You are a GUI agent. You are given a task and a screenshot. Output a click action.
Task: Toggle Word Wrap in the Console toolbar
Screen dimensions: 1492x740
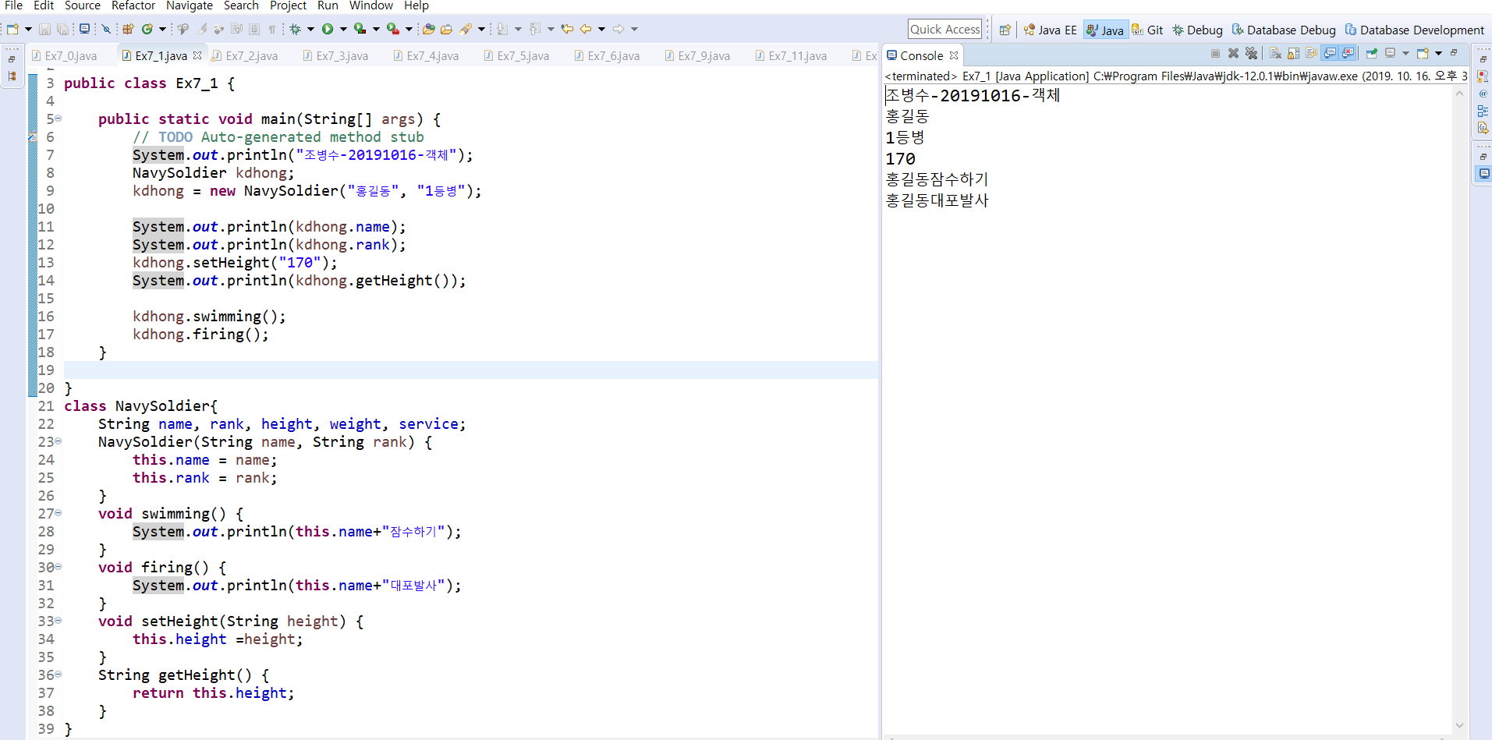(x=1311, y=53)
